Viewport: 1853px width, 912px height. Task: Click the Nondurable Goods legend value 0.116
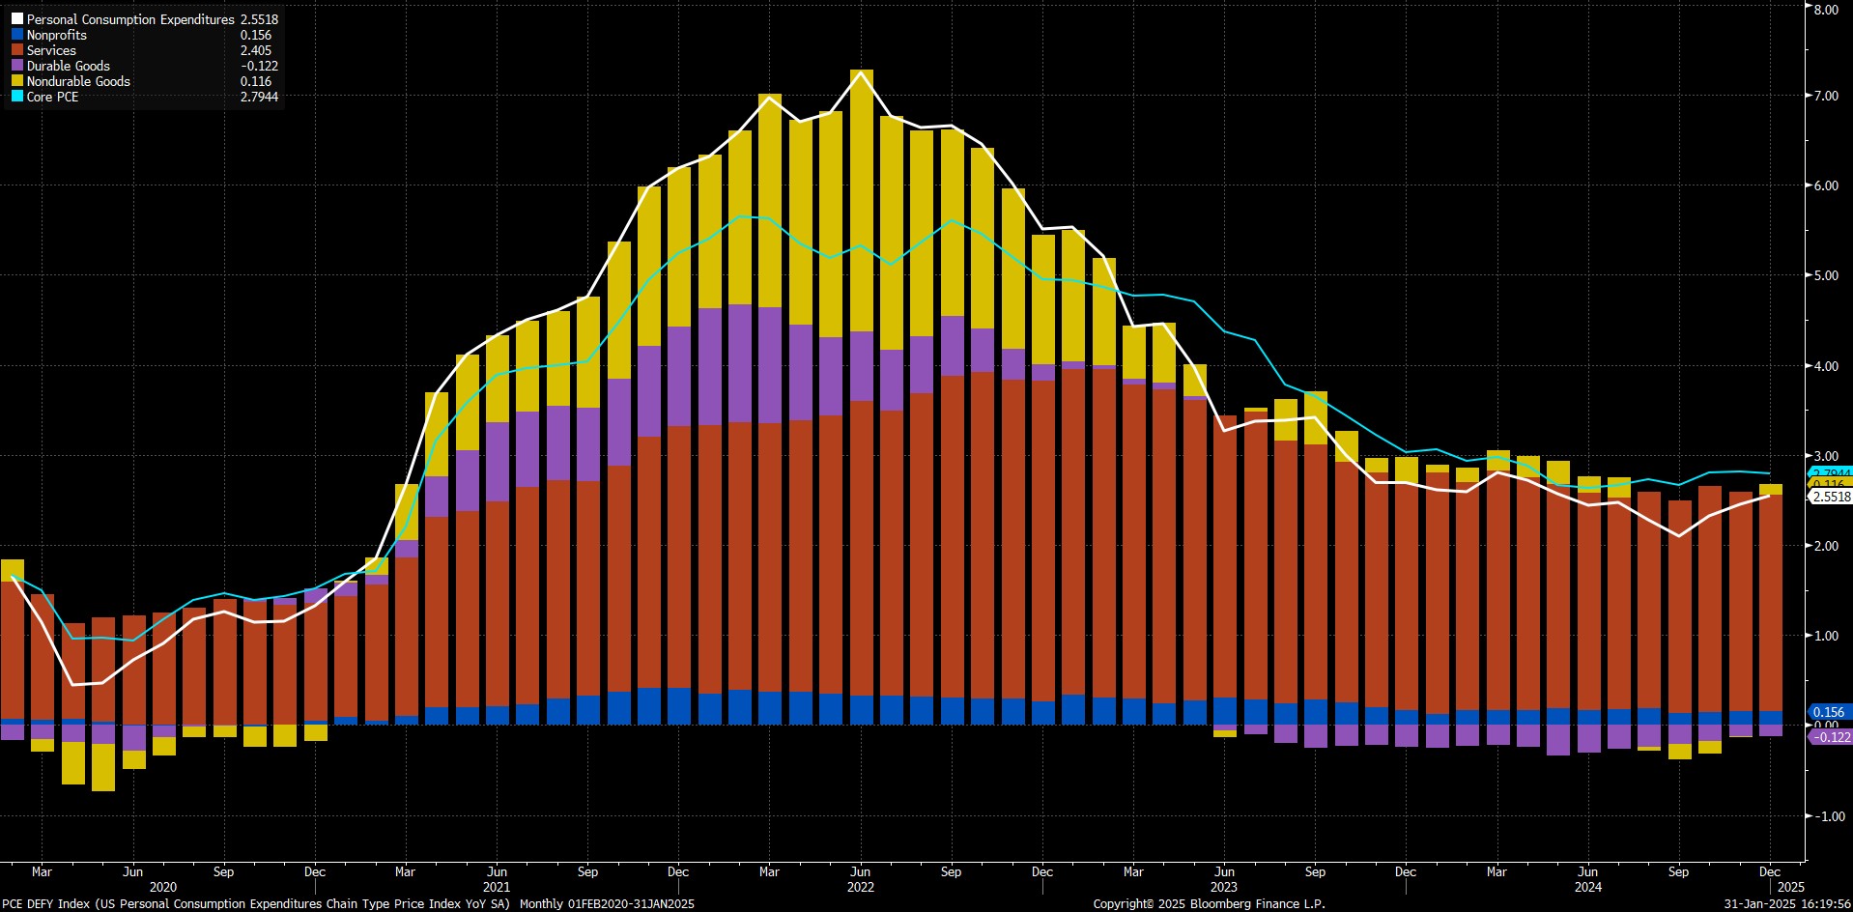click(x=256, y=81)
